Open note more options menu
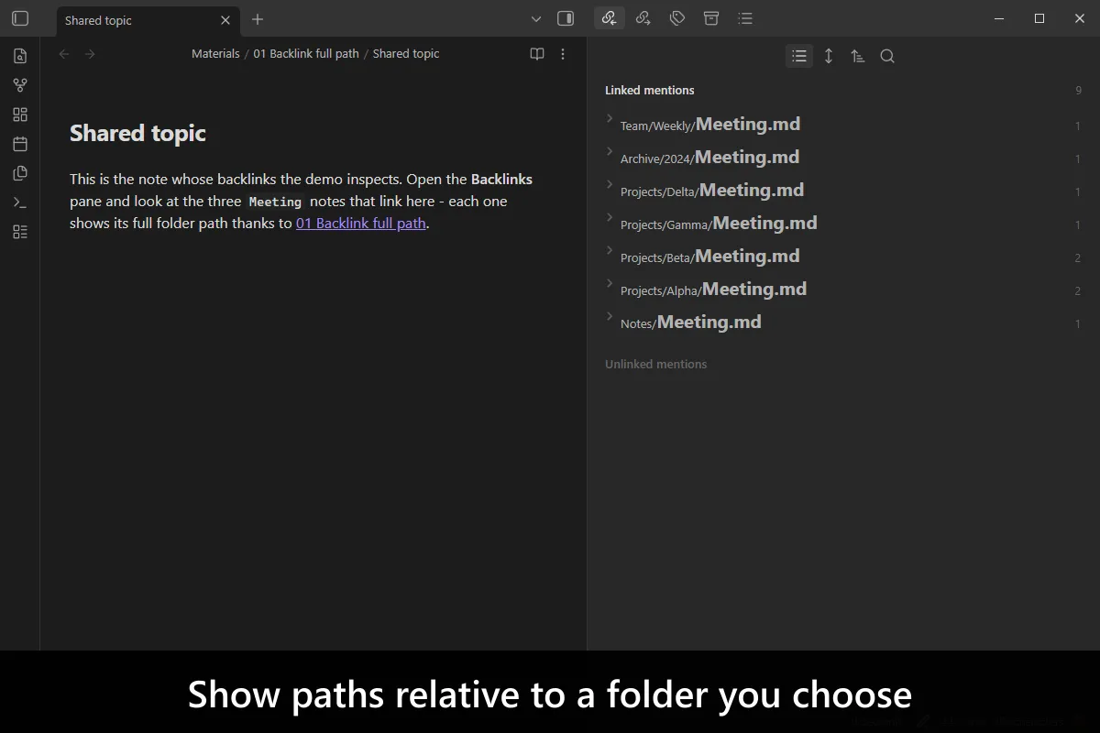Viewport: 1100px width, 733px height. click(563, 54)
